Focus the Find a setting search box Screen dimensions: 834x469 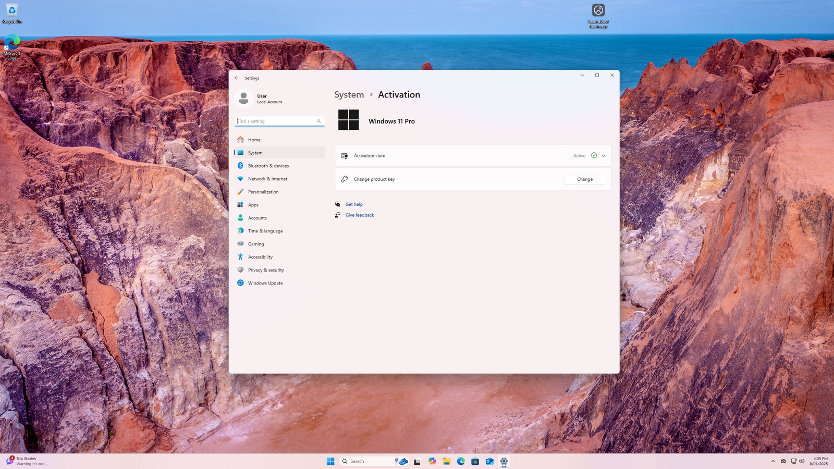click(x=279, y=121)
